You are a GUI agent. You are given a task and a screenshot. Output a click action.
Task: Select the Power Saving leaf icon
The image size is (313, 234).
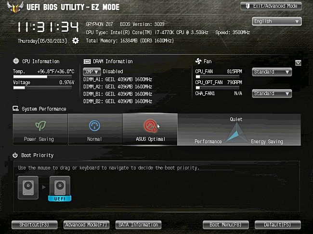pyautogui.click(x=40, y=126)
